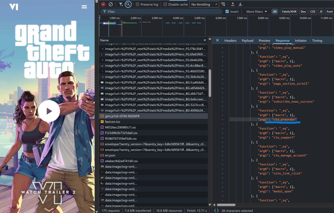
Task: Collapse the JSON line containing "cta_preorder"
Action: (x=222, y=120)
